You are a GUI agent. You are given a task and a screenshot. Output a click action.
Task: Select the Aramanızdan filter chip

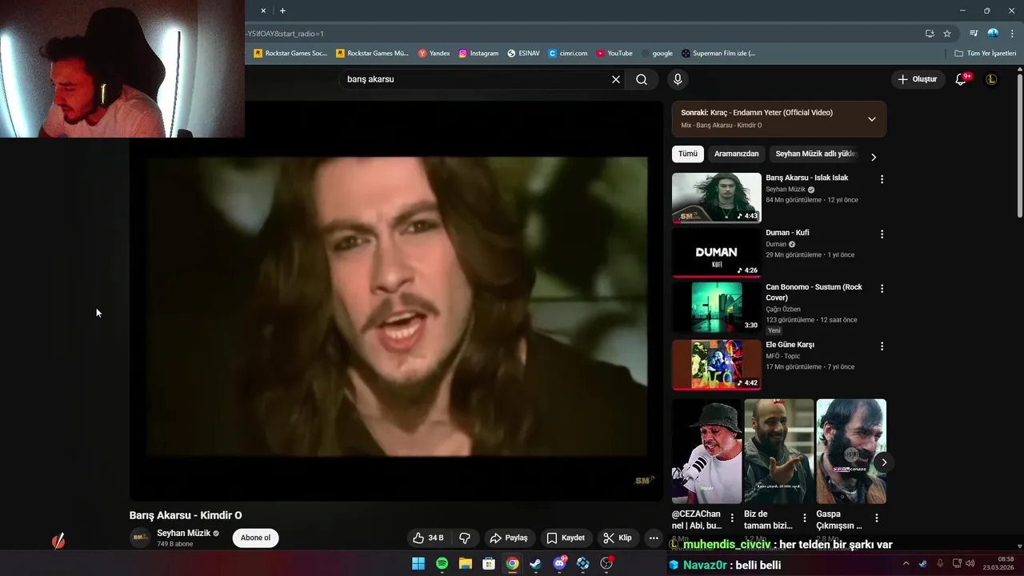pyautogui.click(x=736, y=154)
